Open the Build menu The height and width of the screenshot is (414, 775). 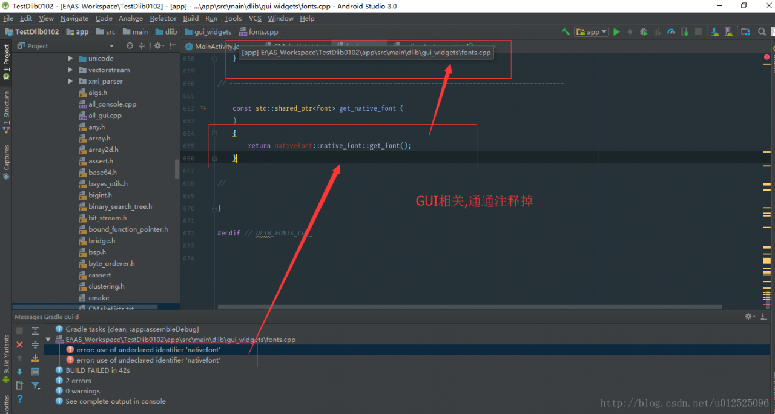click(x=191, y=18)
